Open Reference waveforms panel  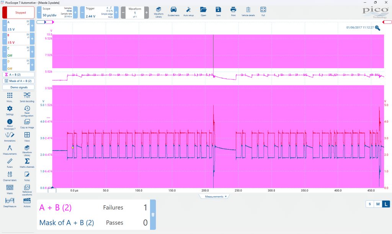coord(27,190)
